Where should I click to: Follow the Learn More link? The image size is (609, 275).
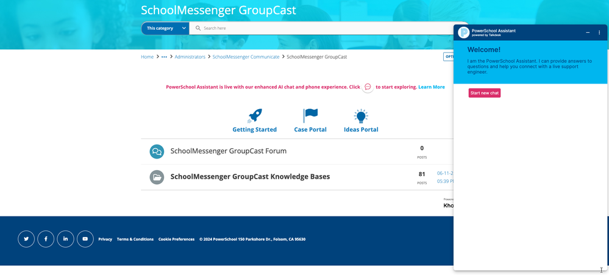click(x=431, y=87)
